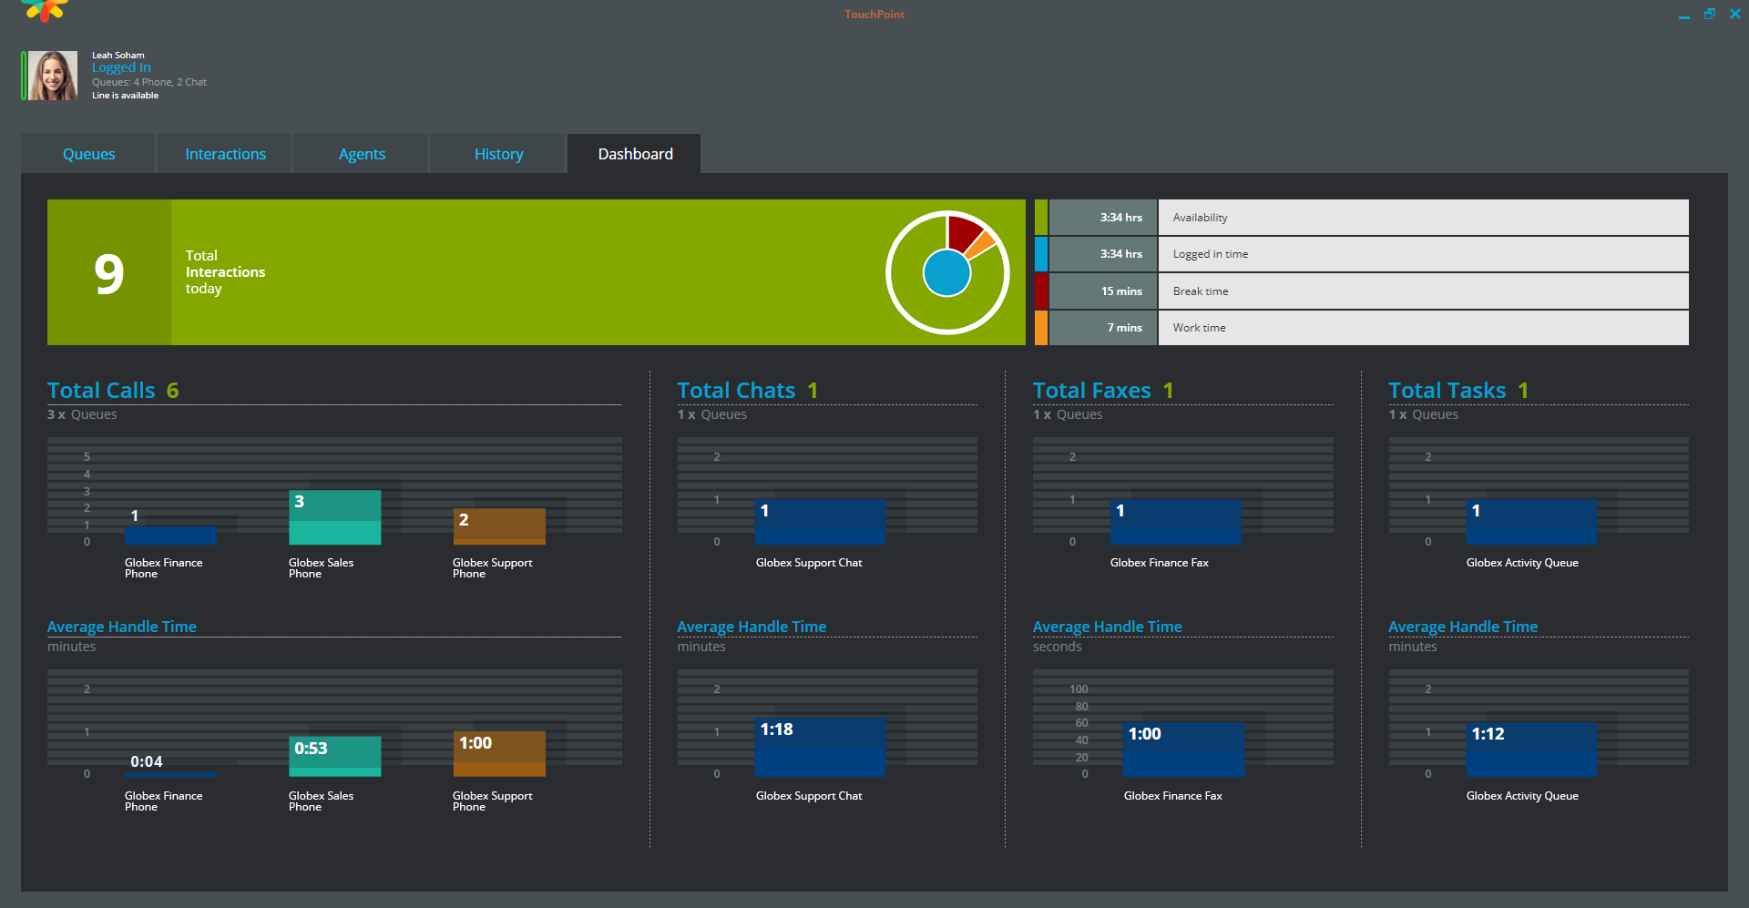This screenshot has width=1749, height=908.
Task: Go to the History tab
Action: tap(498, 154)
